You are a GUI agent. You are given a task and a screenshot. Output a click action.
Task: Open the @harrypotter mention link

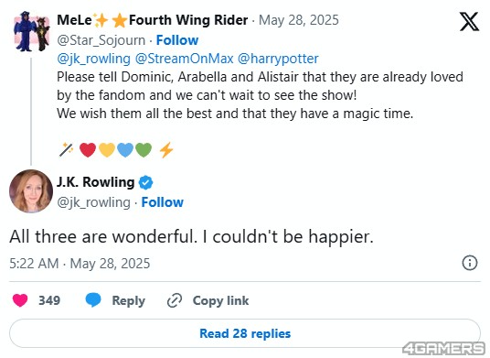pyautogui.click(x=278, y=59)
